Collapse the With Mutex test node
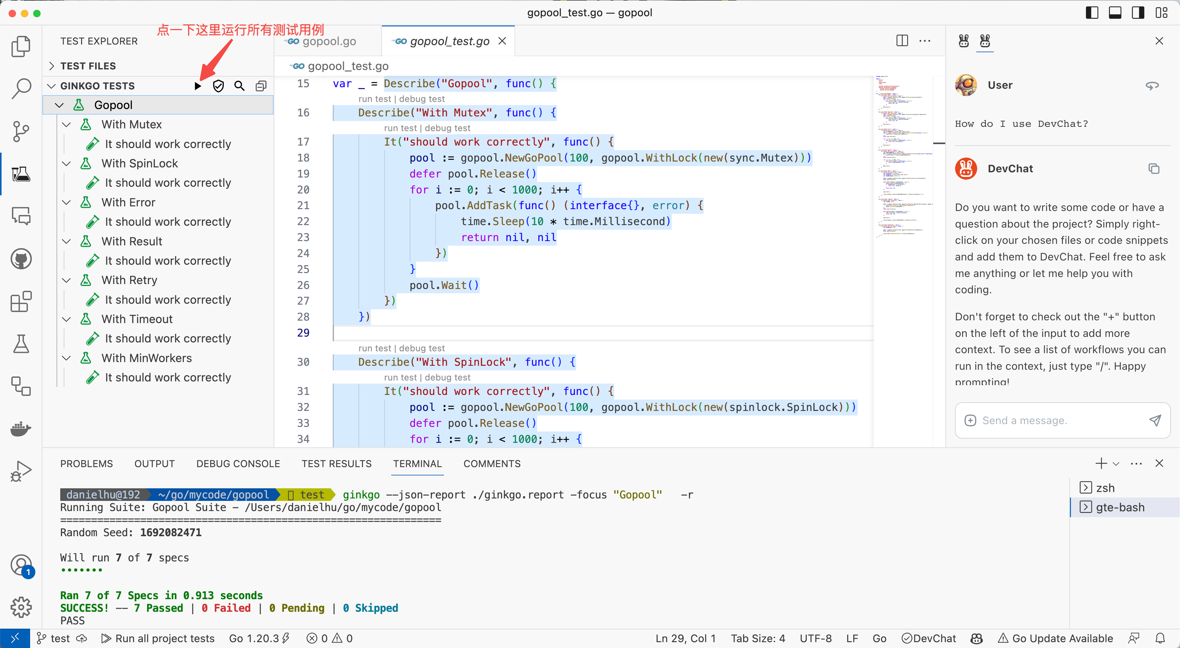 pos(67,125)
